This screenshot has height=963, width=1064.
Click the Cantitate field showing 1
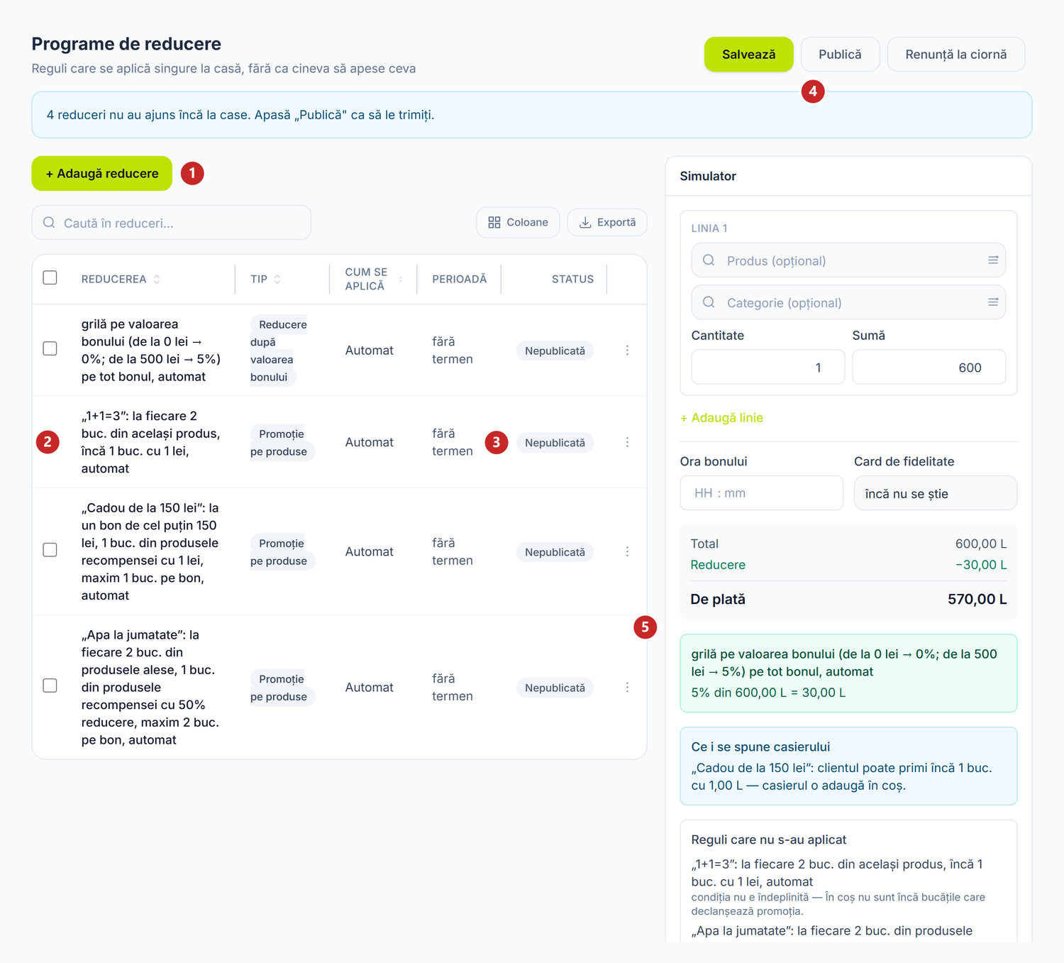[x=767, y=367]
